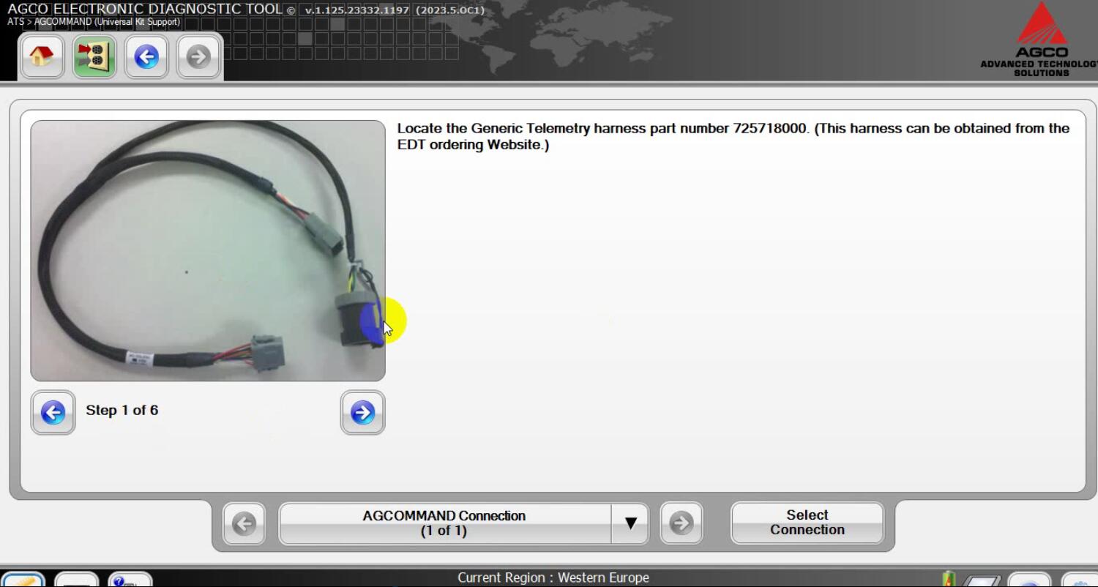Click "Current Region : Western Europe" status text

click(553, 577)
